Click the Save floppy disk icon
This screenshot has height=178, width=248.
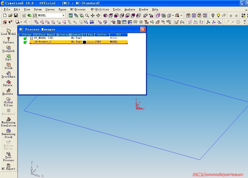click(16, 15)
